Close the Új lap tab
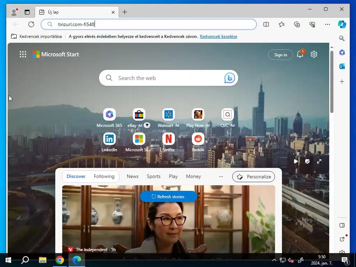The width and height of the screenshot is (356, 267). tap(113, 12)
